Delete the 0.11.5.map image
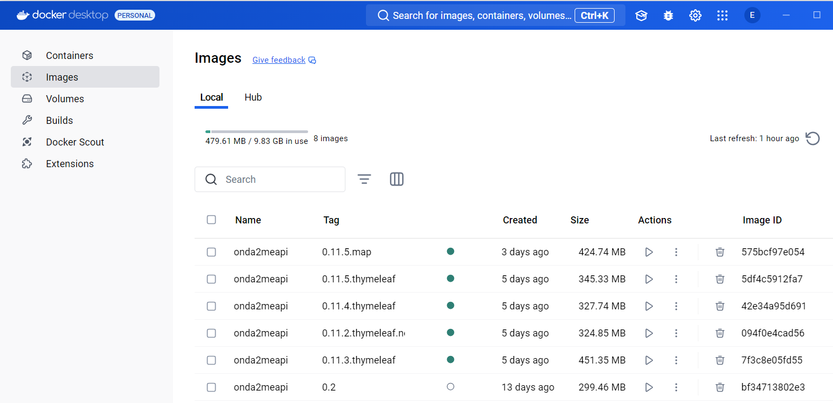The width and height of the screenshot is (833, 403). tap(720, 252)
